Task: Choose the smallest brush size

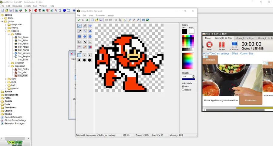Action: (79, 55)
